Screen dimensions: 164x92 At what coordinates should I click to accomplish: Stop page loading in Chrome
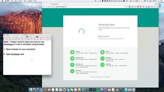pos(48,7)
